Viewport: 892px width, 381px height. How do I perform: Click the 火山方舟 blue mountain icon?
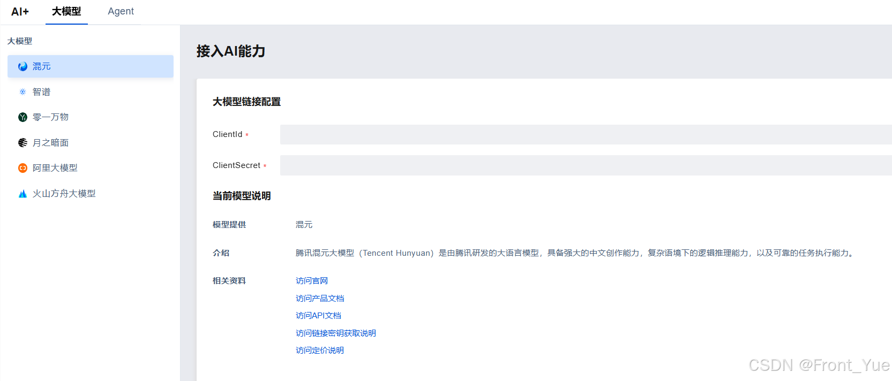23,194
